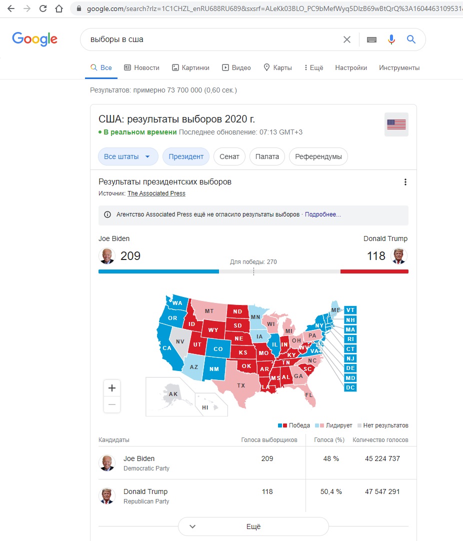Select the Палата filter chip
This screenshot has height=541, width=463.
pos(267,156)
